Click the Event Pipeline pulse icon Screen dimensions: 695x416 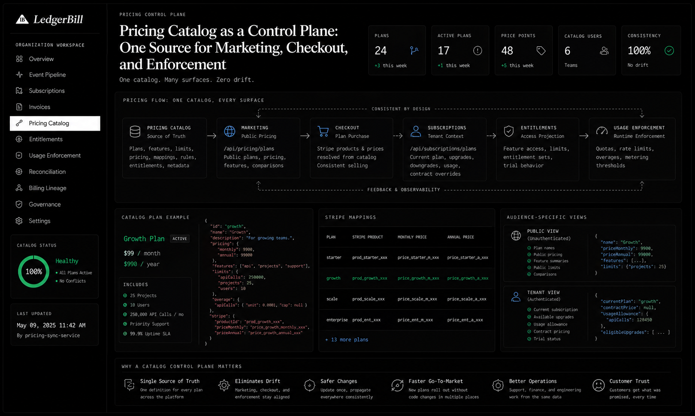[x=19, y=75]
